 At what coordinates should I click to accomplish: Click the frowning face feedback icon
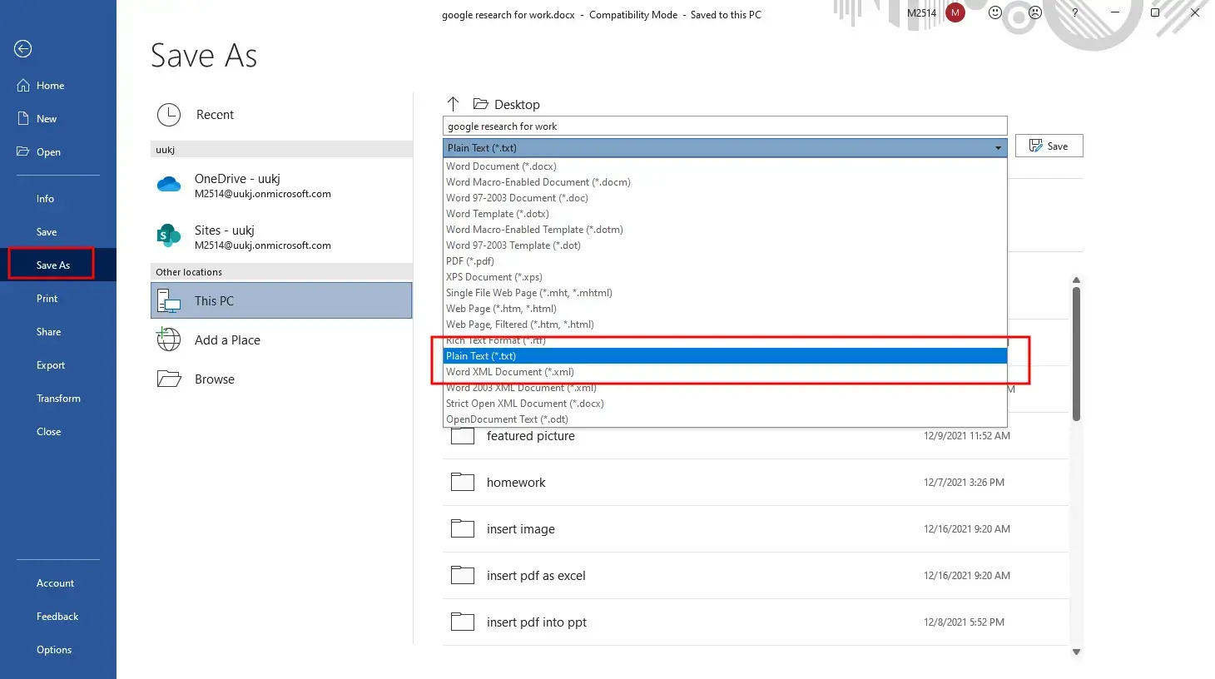[x=1035, y=12]
